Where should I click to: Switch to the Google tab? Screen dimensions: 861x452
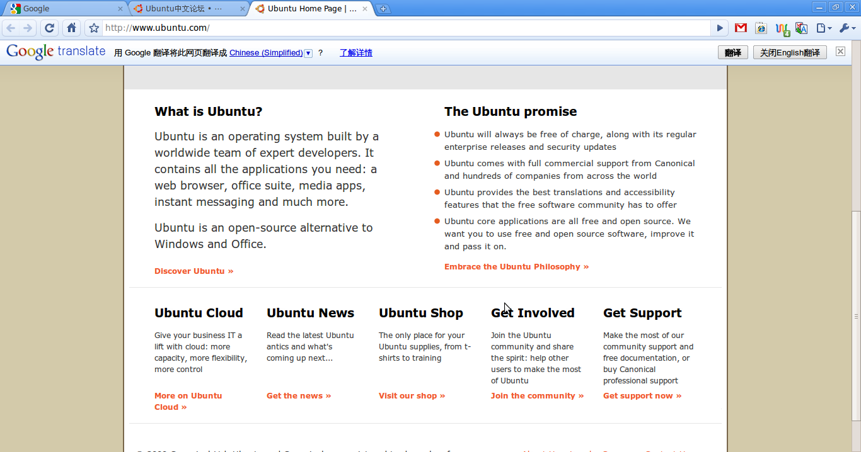pyautogui.click(x=66, y=9)
